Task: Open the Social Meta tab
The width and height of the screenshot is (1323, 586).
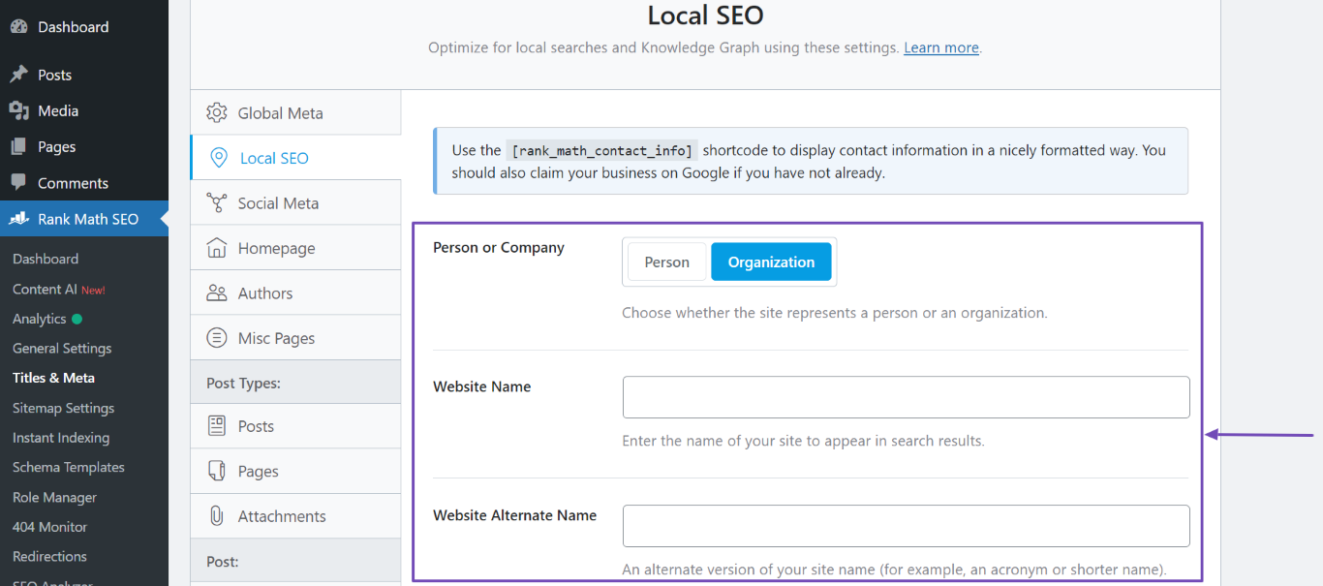Action: pyautogui.click(x=295, y=202)
